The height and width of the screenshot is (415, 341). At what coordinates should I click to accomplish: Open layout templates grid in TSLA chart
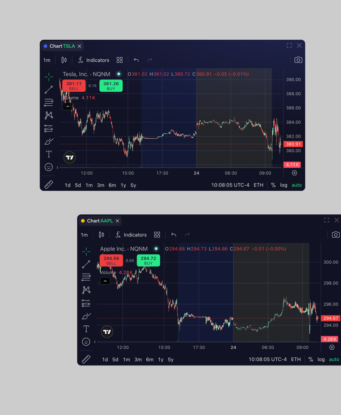(x=120, y=60)
